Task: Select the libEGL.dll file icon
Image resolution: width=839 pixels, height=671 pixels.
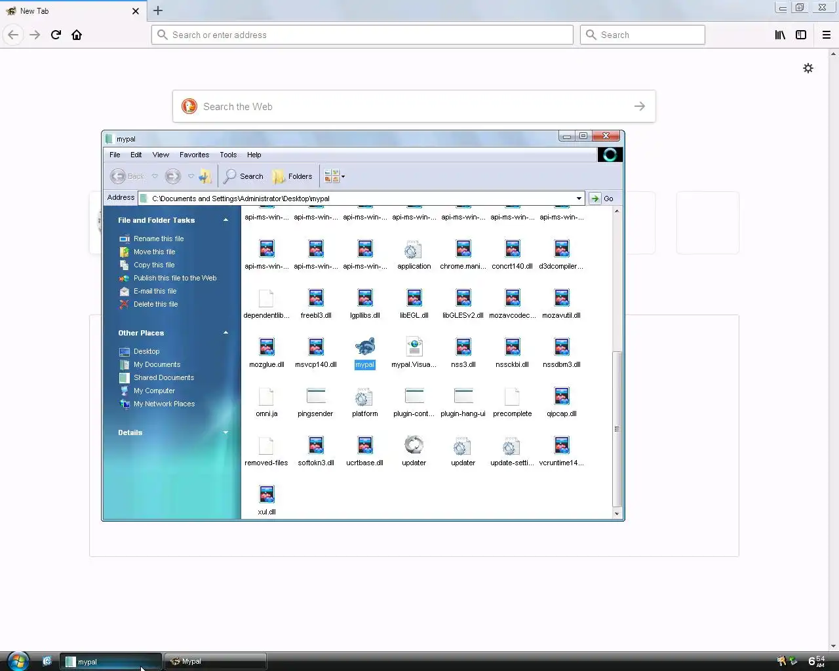Action: [x=414, y=297]
